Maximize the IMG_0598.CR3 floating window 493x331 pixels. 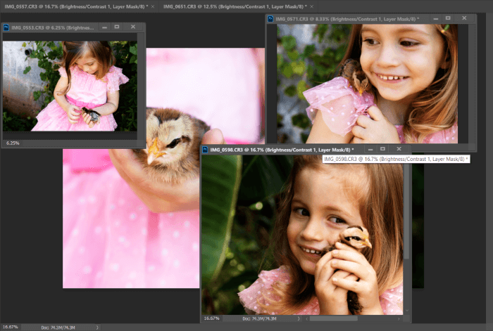(x=382, y=149)
